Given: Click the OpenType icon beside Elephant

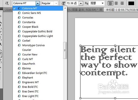Looking at the screenshot, I should pos(19,78).
